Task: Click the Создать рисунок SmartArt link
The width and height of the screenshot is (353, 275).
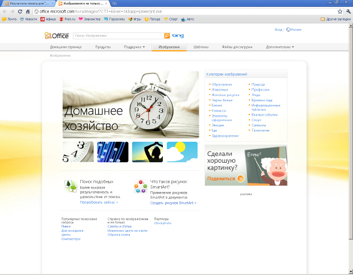Action: point(173,203)
